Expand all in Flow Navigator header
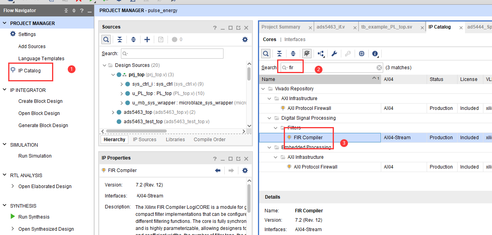The height and width of the screenshot is (235, 492). coord(74,11)
